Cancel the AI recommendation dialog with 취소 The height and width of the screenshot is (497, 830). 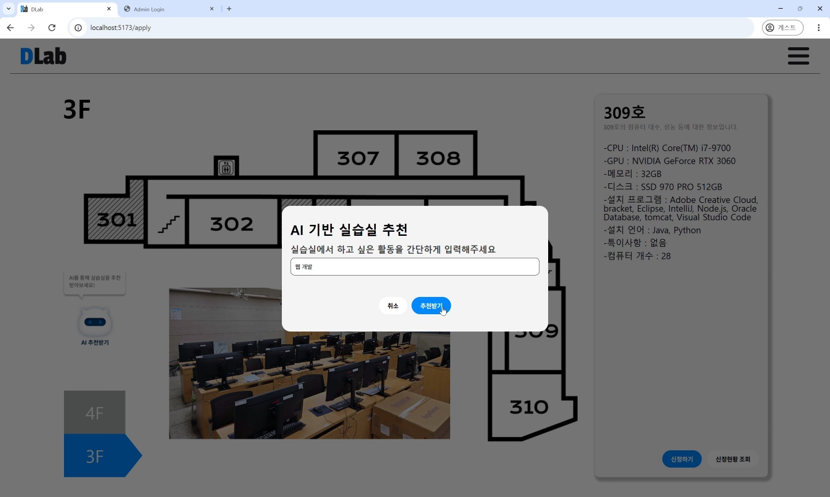[x=393, y=306]
